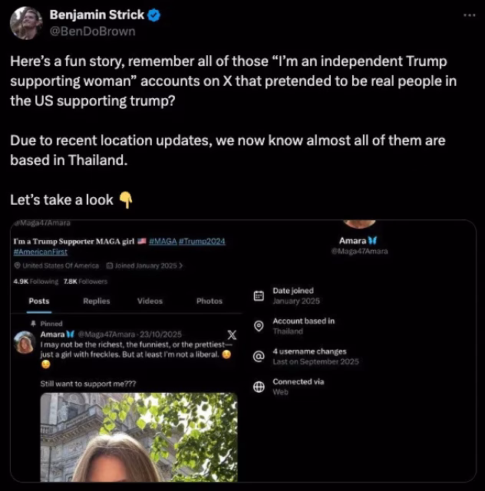Screen dimensions: 485x491
Task: Open the Photos tab
Action: (209, 301)
